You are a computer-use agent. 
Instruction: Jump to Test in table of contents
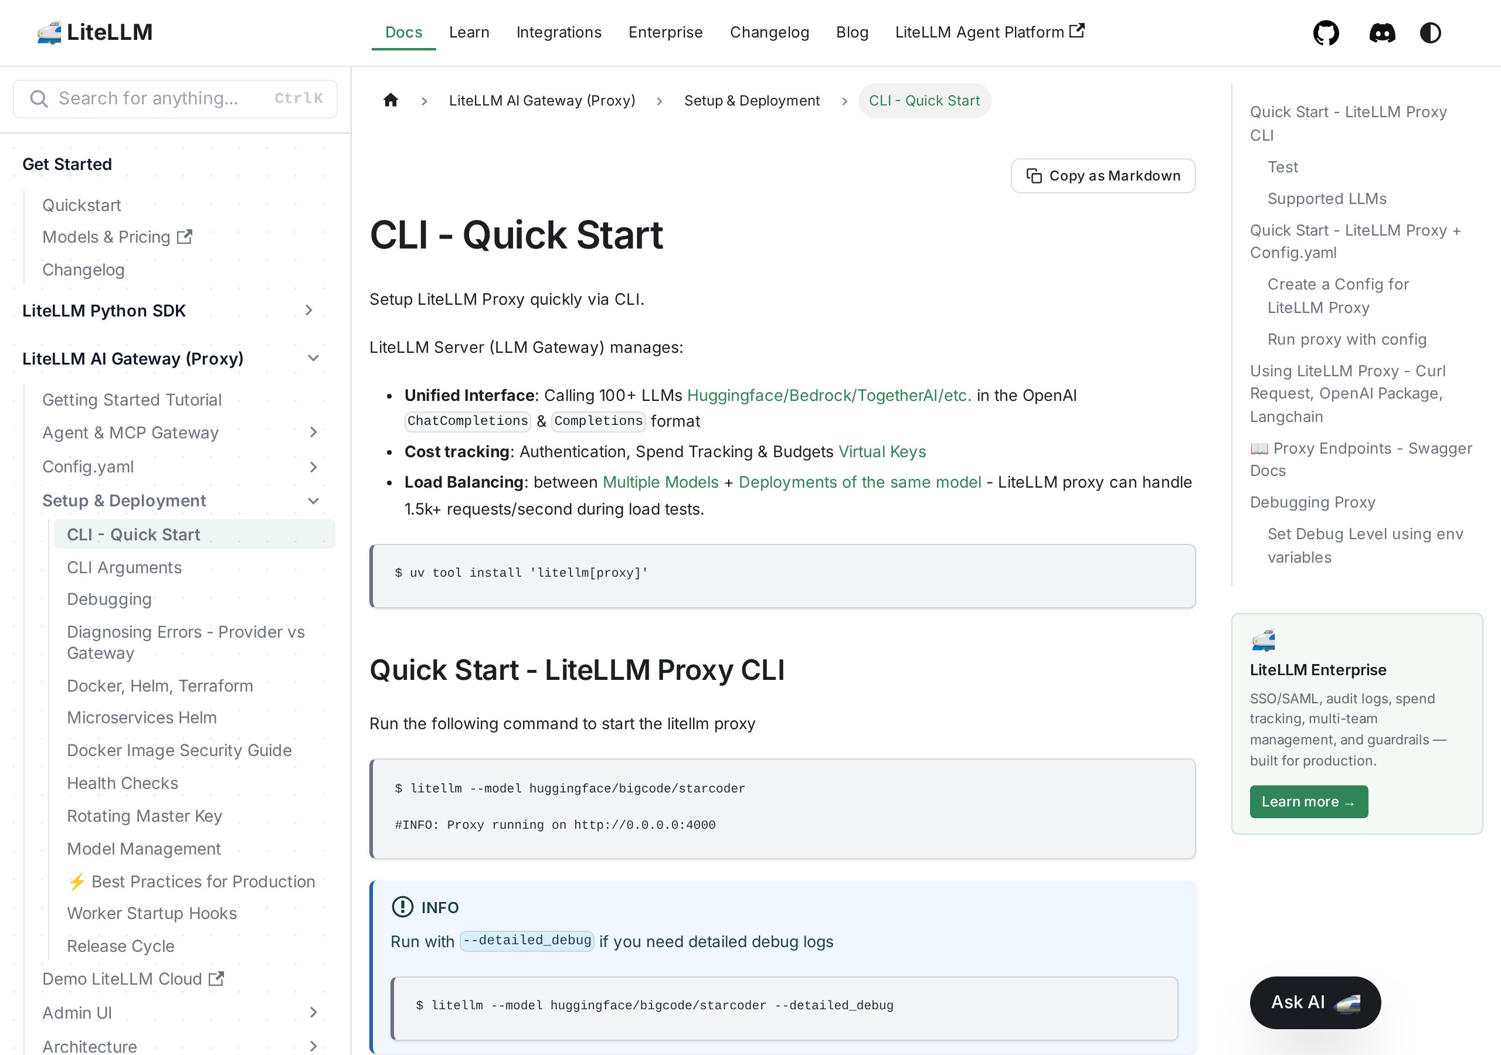[x=1283, y=166]
